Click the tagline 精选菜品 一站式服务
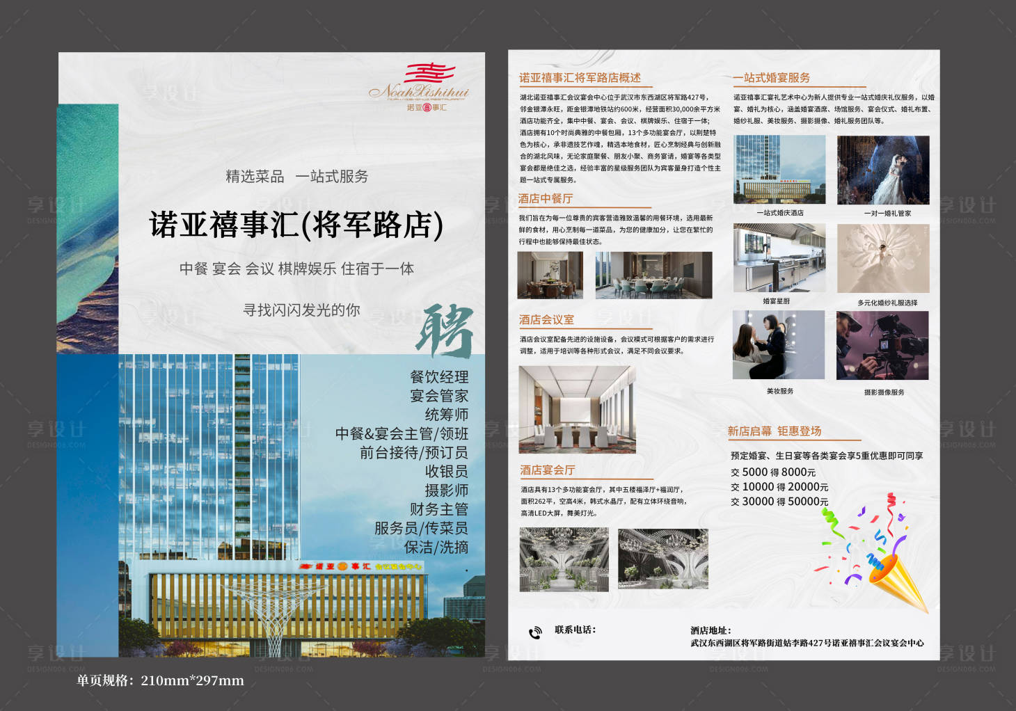 click(x=296, y=177)
